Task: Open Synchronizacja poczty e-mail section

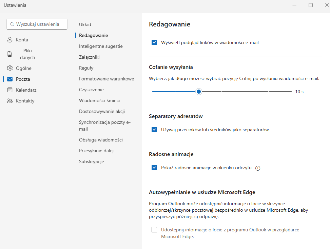Action: [105, 126]
